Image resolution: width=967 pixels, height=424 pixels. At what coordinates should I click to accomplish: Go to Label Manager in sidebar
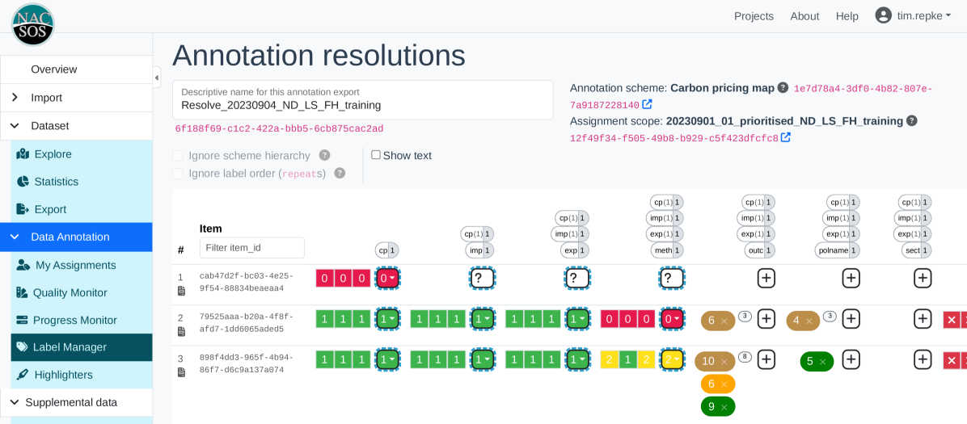[70, 347]
